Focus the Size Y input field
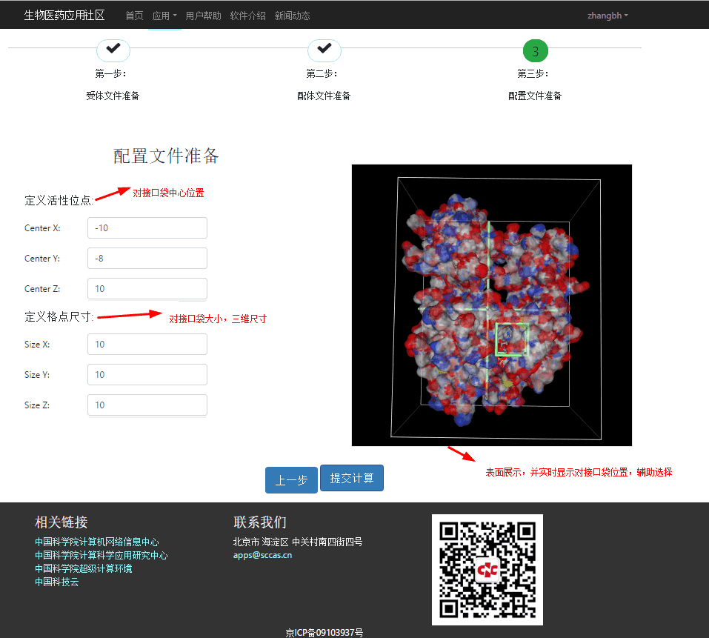This screenshot has width=709, height=638. 147,374
